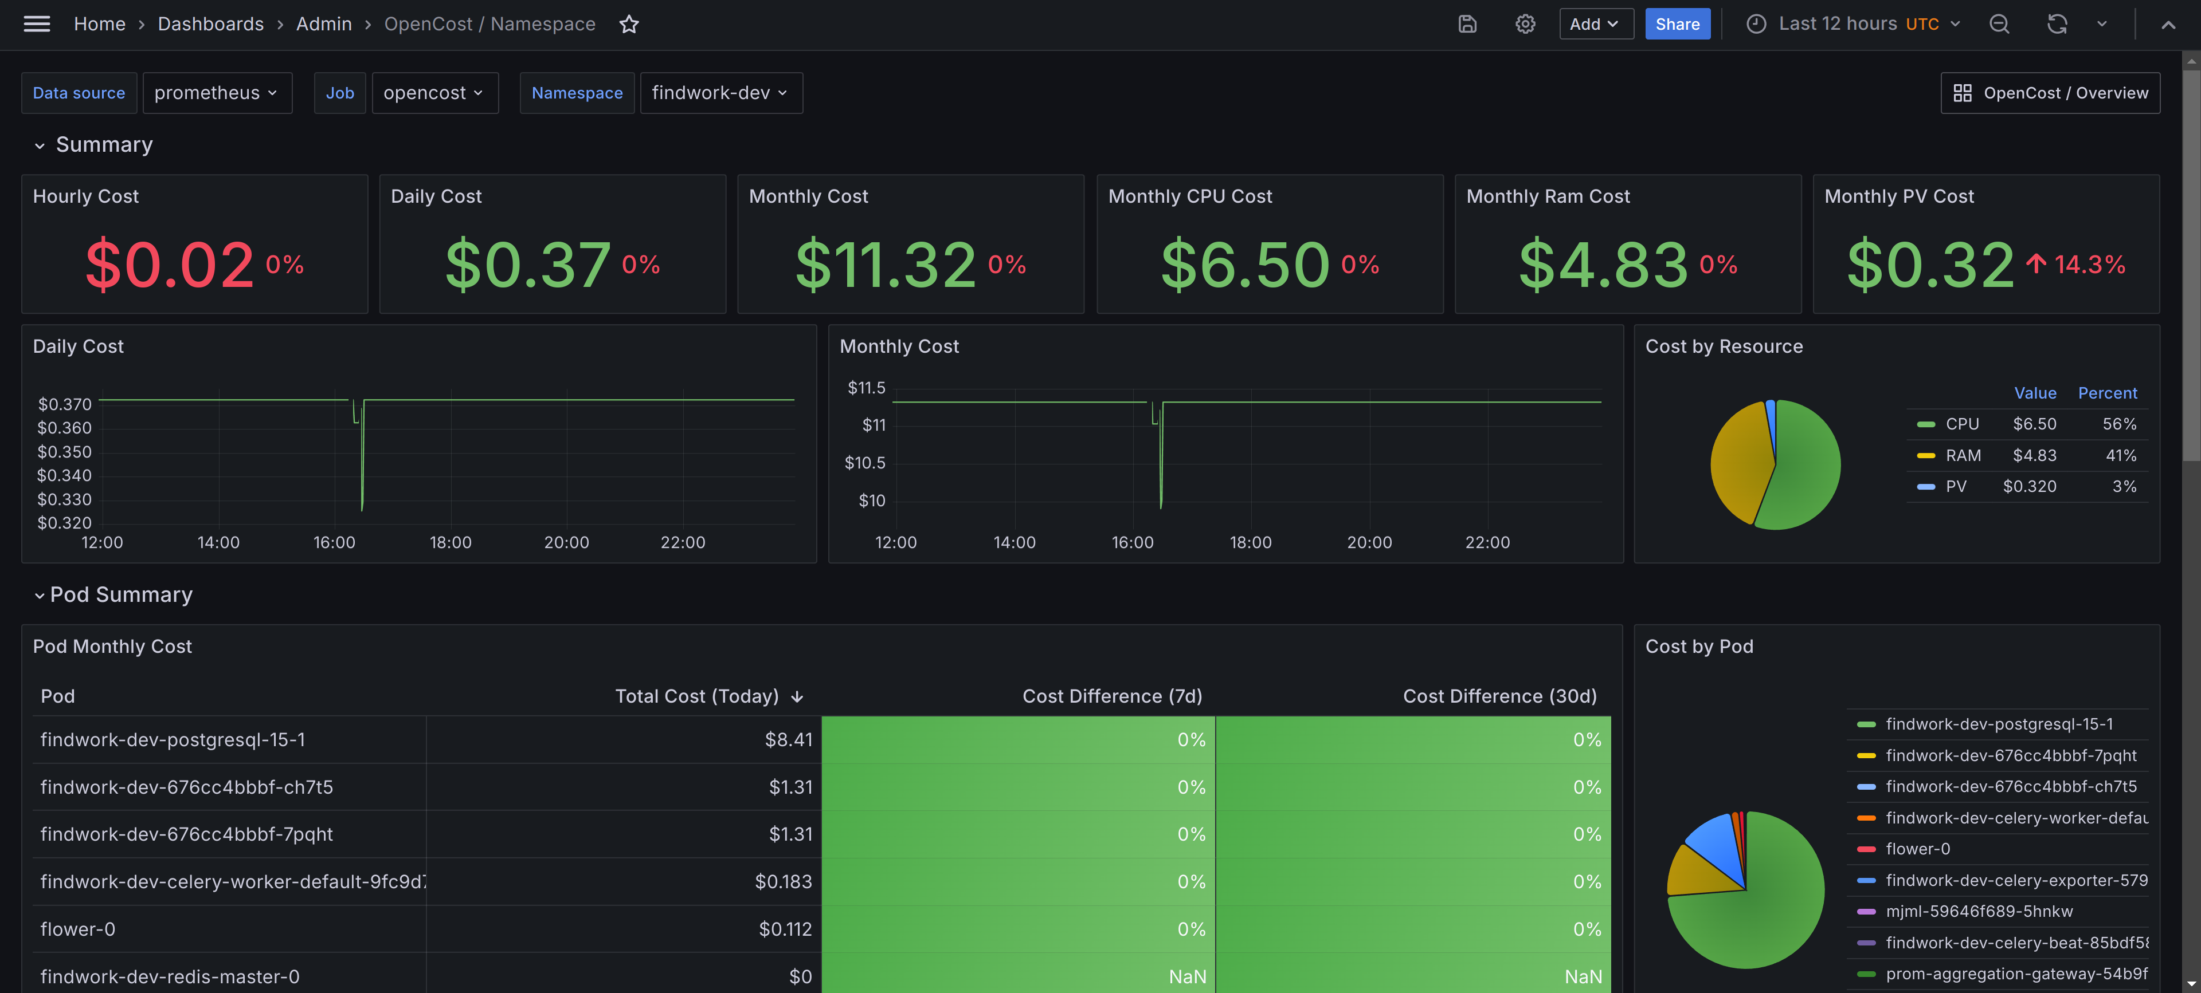Image resolution: width=2201 pixels, height=993 pixels.
Task: Open the Dashboards breadcrumb
Action: coord(211,24)
